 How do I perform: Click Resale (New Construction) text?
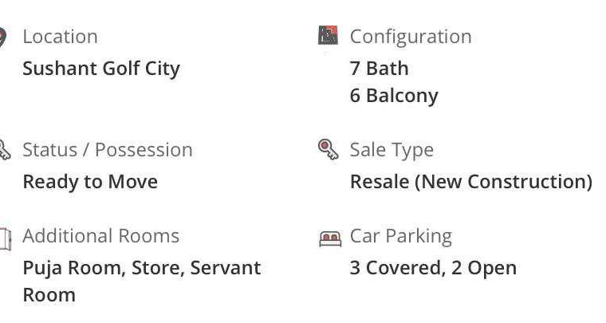470,182
